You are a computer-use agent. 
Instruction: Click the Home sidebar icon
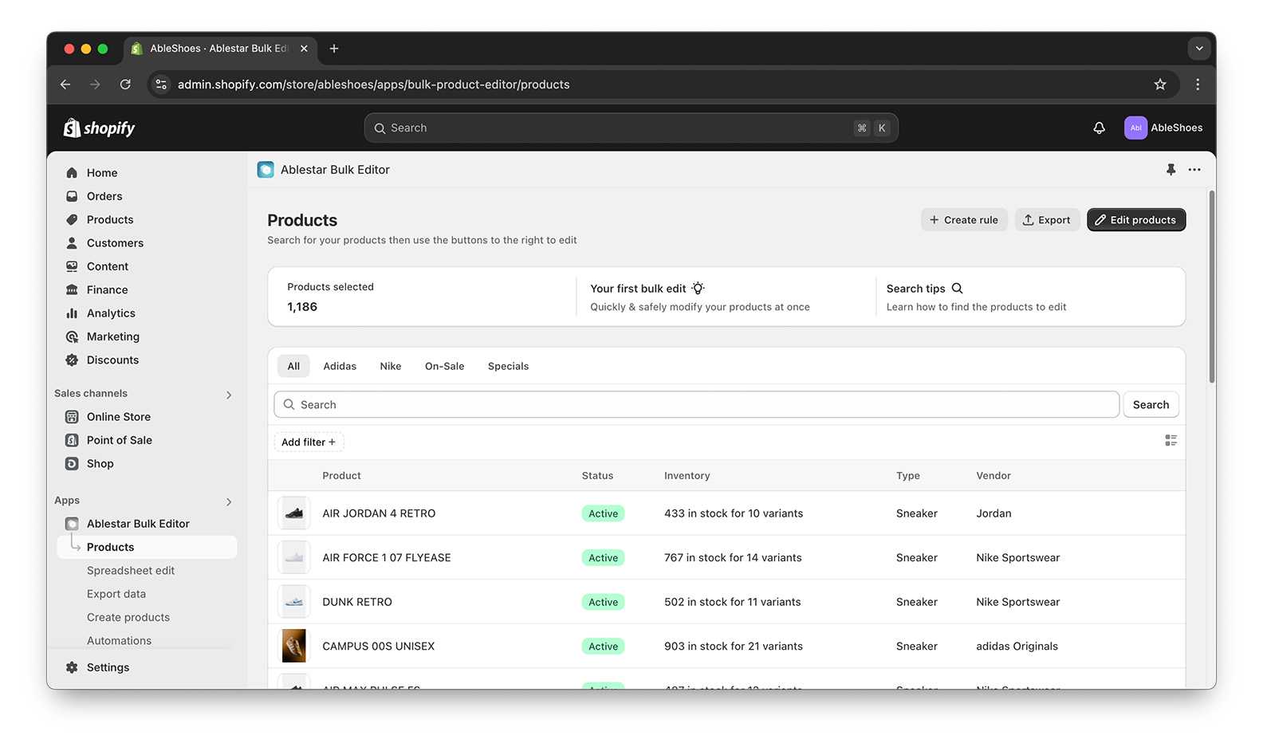coord(72,173)
